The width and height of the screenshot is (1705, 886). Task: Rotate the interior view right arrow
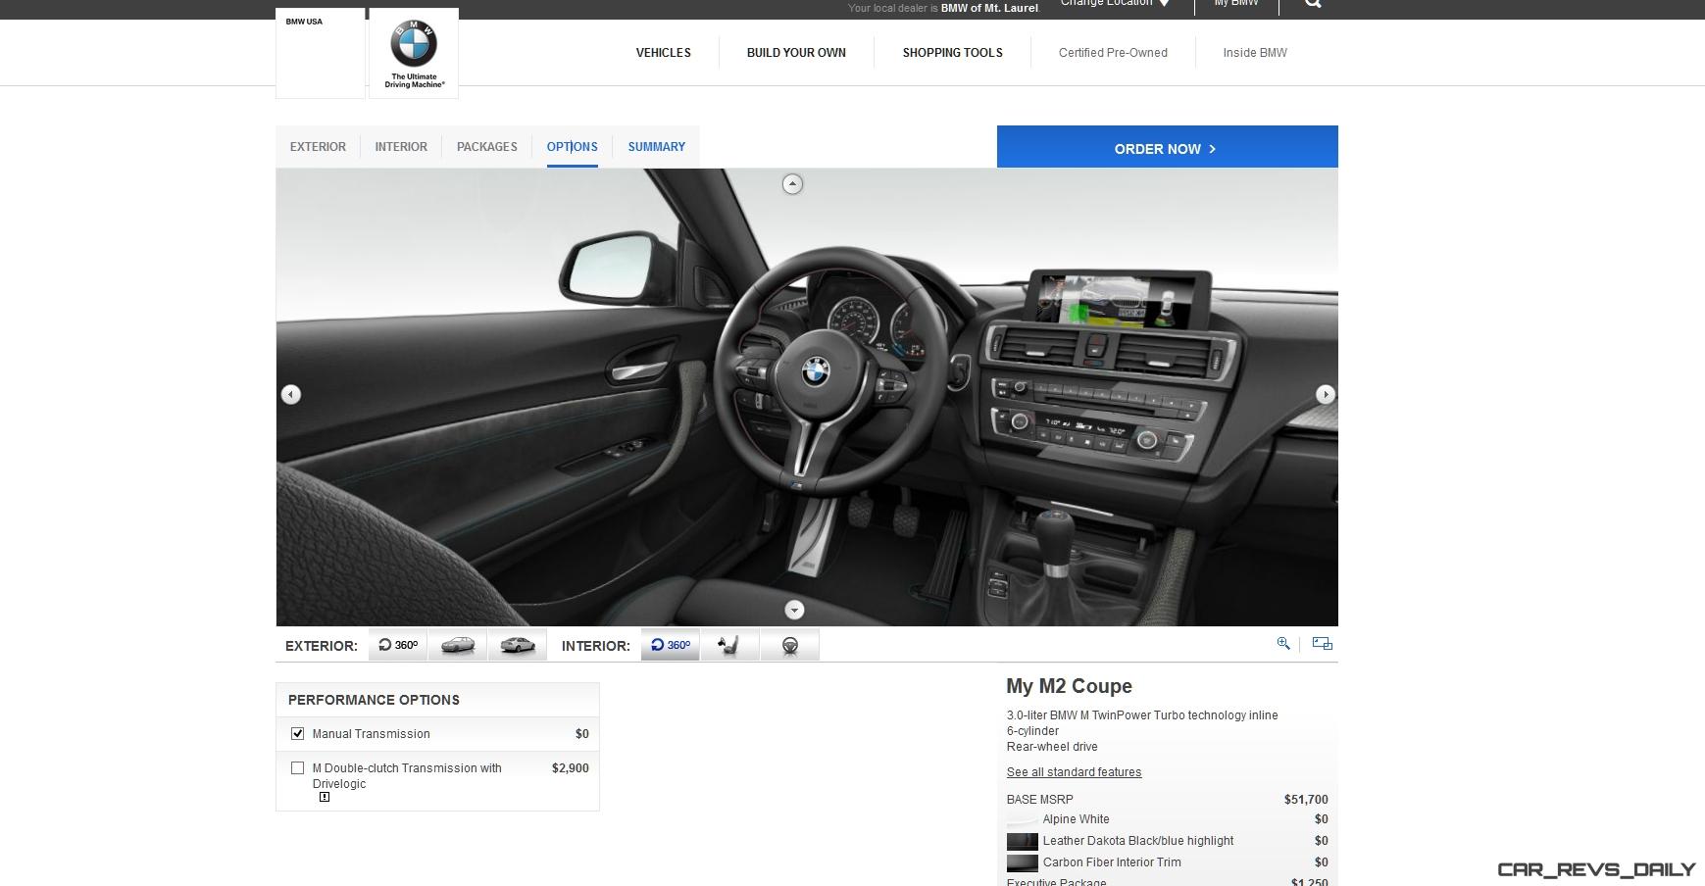click(1326, 394)
